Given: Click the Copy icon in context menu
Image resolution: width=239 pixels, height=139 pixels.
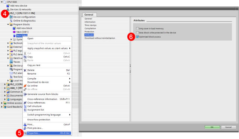Looking at the screenshot, I should (25, 57).
